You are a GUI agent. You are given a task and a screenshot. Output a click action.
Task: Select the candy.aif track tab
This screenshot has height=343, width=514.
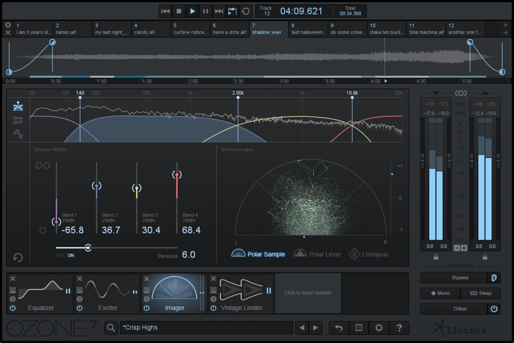(151, 29)
